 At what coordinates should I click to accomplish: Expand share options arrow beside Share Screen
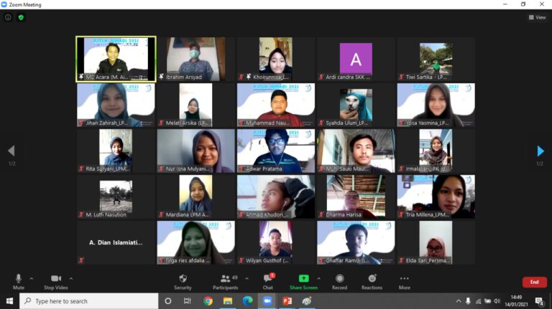pos(318,277)
